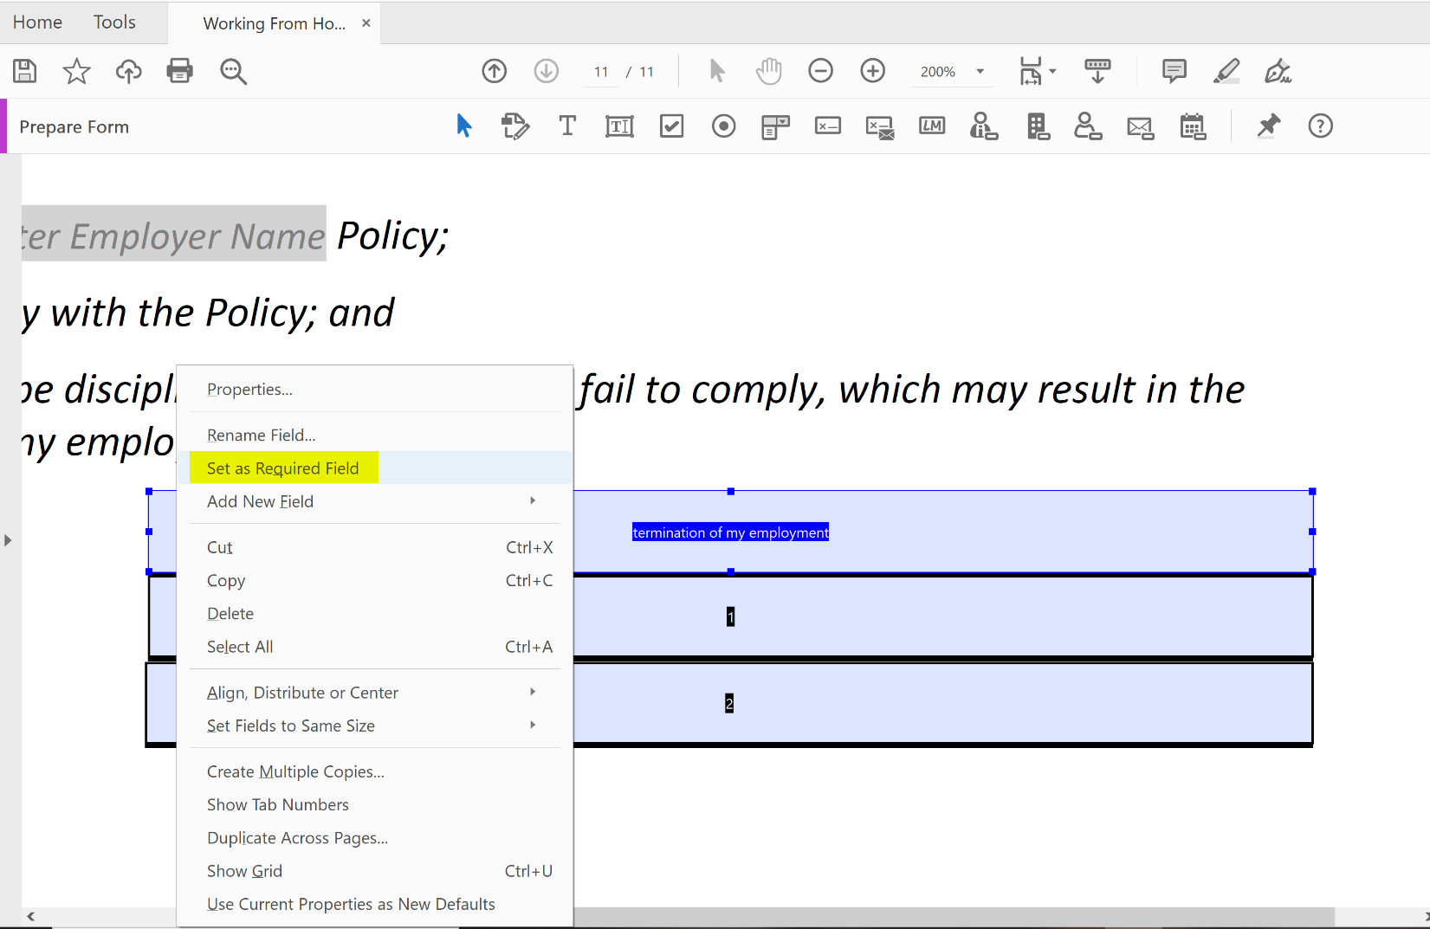This screenshot has width=1430, height=929.
Task: Click the fit page scrolling icon
Action: click(x=1031, y=71)
